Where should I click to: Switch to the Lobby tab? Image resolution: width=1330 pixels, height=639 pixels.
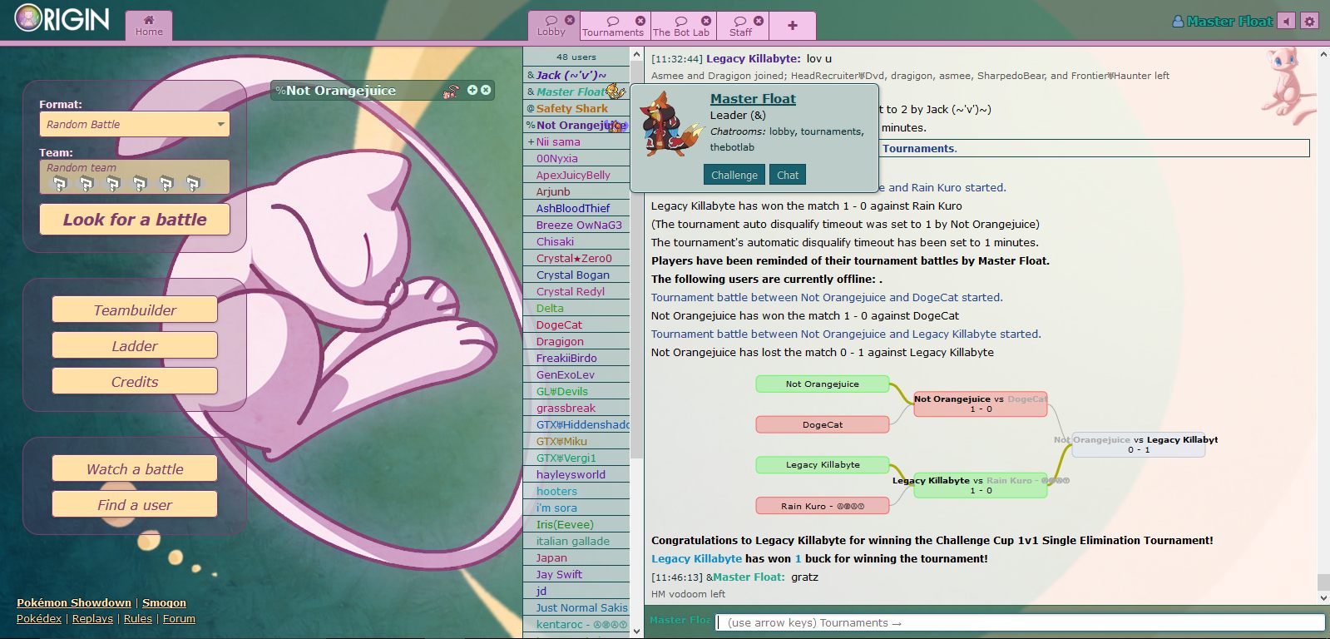tap(551, 26)
